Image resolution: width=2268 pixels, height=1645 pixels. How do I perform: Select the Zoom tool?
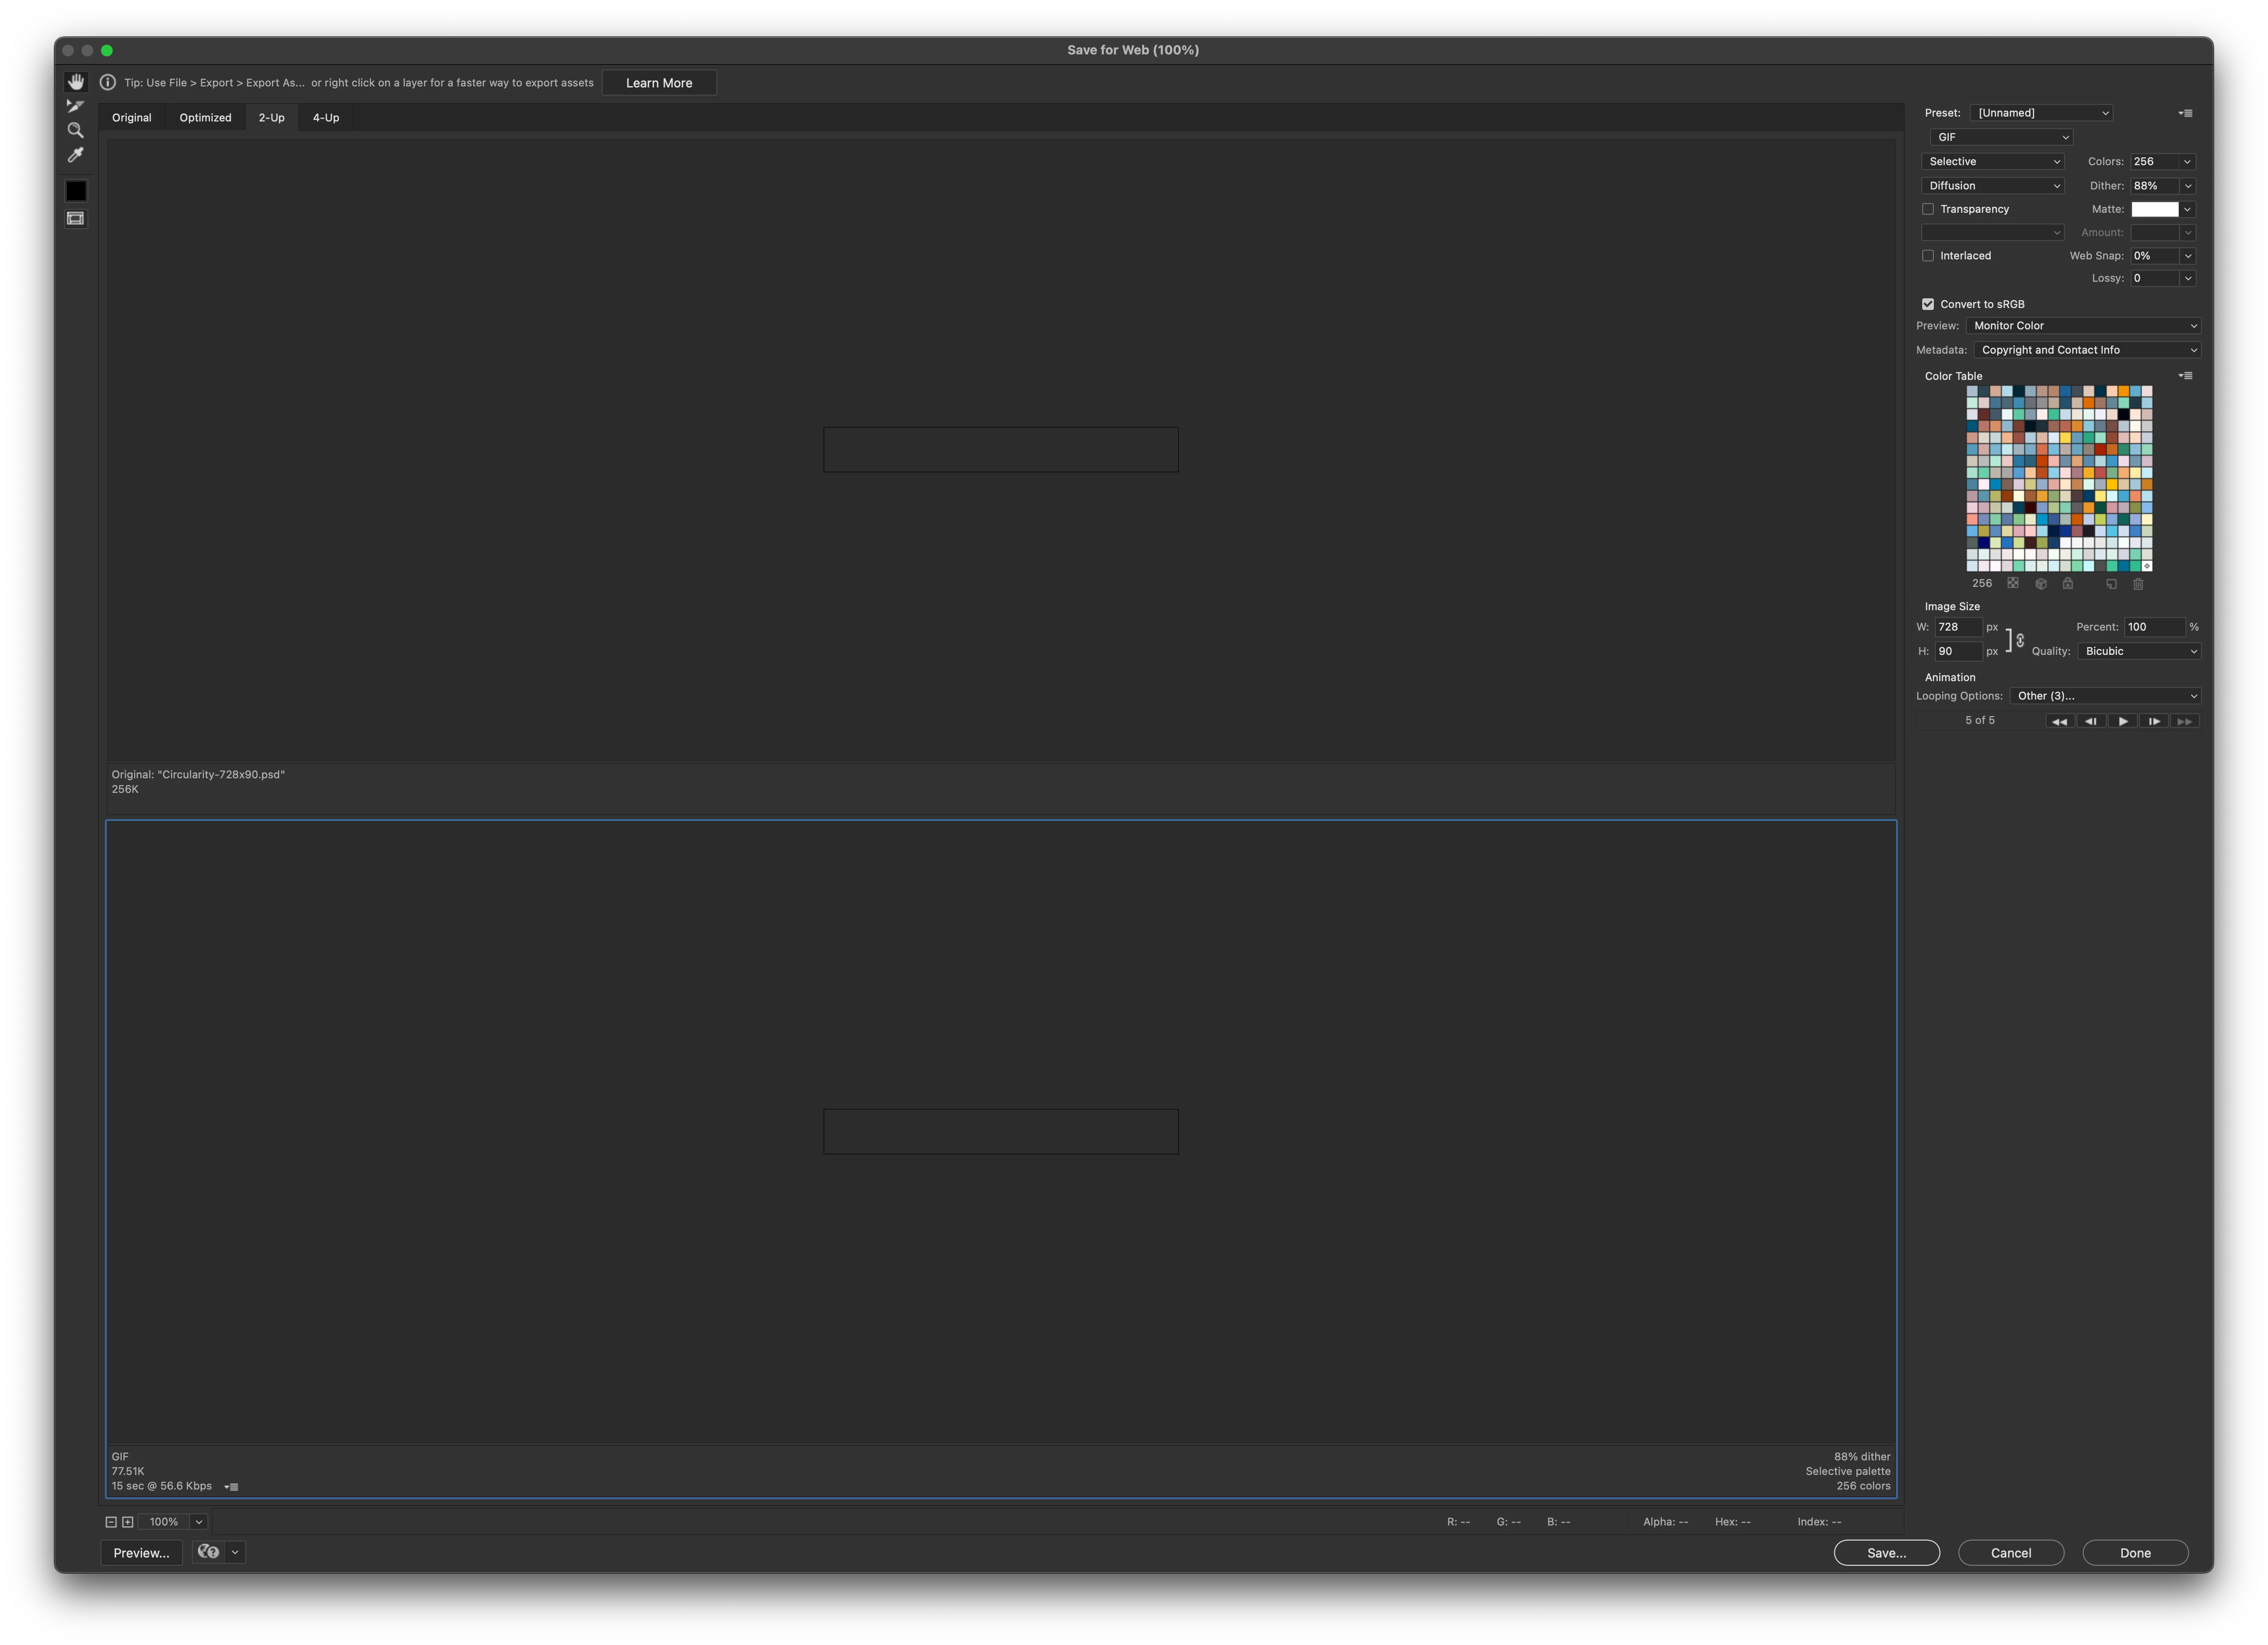click(x=75, y=130)
